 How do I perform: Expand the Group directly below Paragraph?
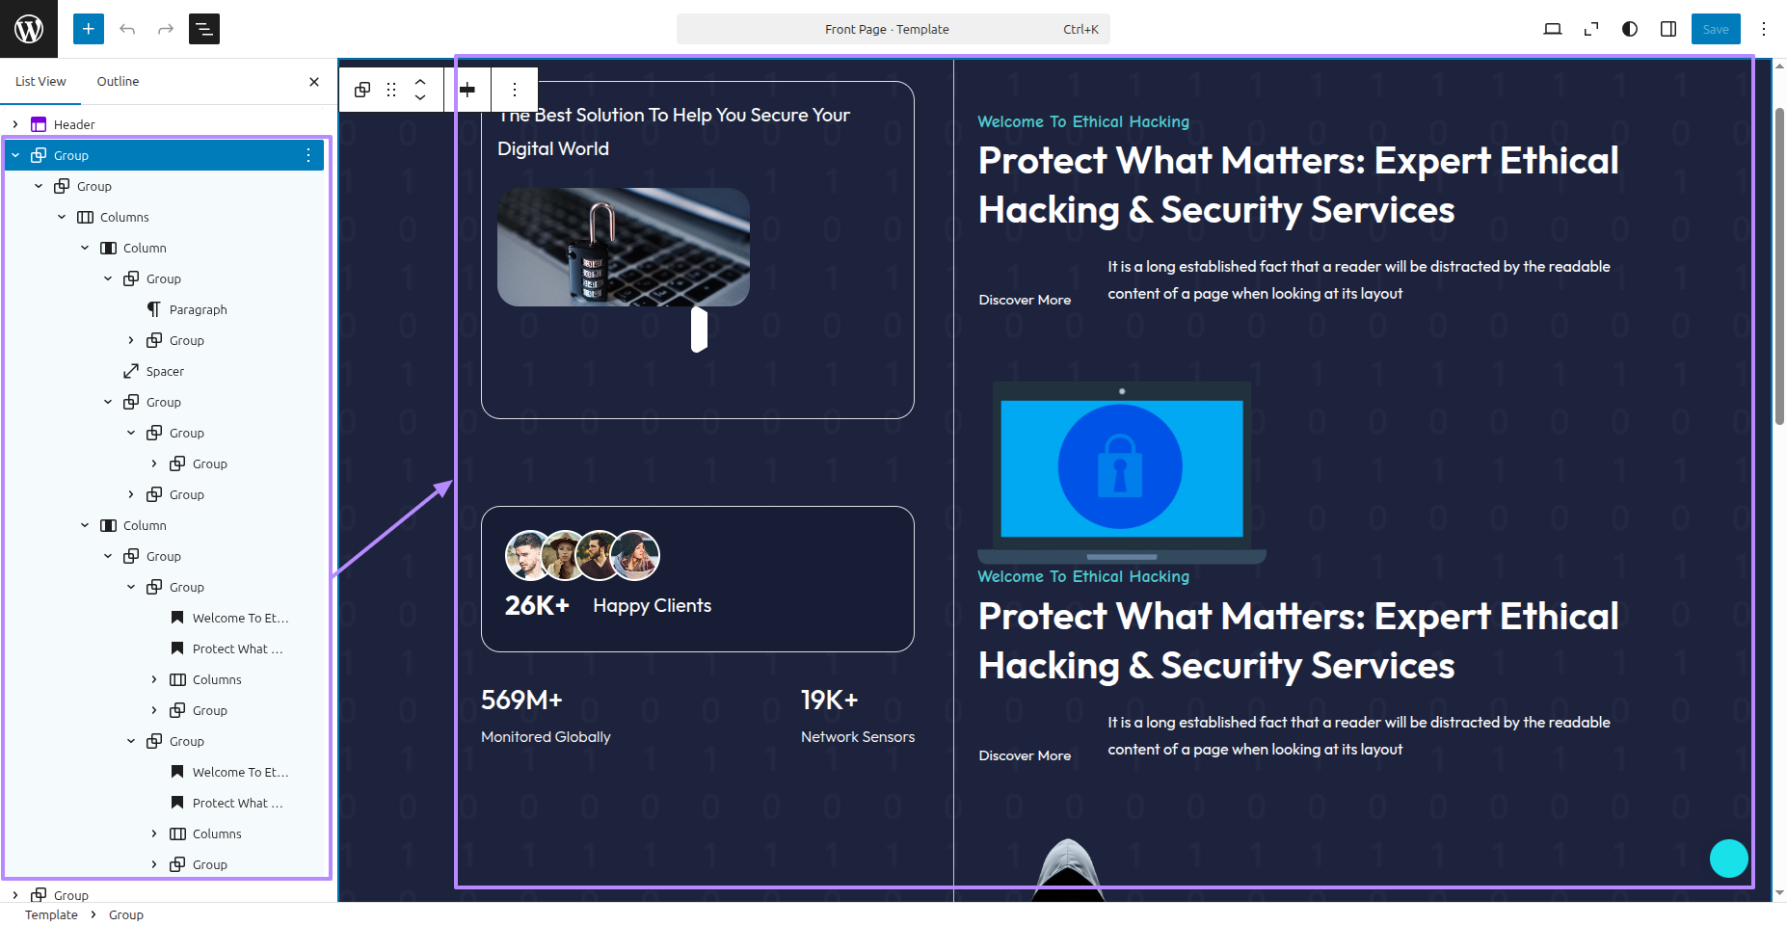[x=131, y=340]
